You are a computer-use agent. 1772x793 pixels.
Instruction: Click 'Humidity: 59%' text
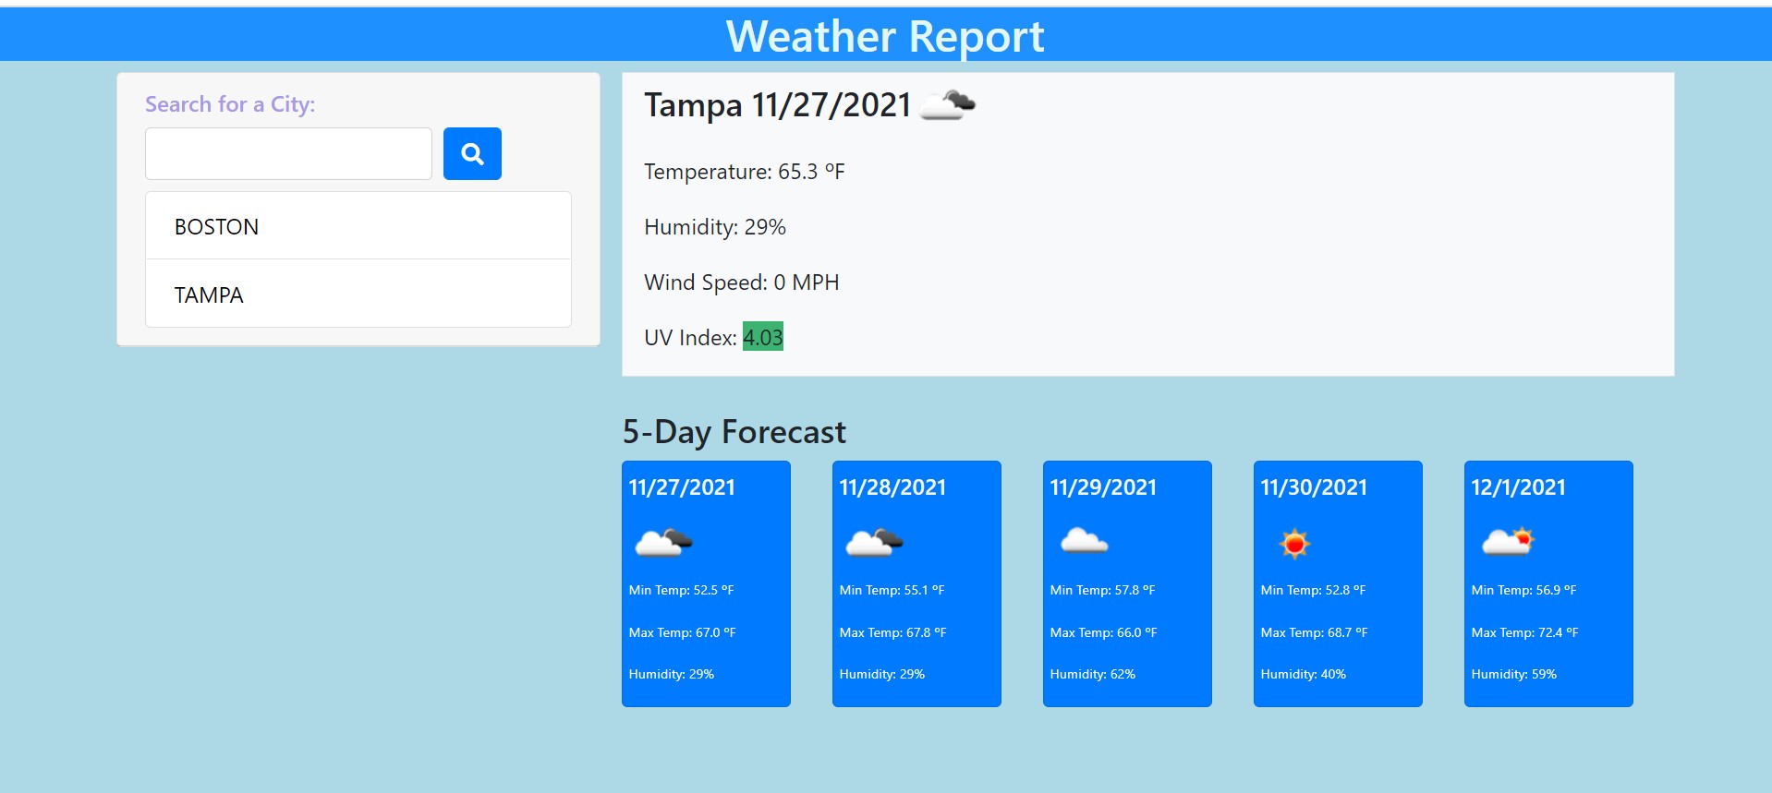(x=1513, y=674)
